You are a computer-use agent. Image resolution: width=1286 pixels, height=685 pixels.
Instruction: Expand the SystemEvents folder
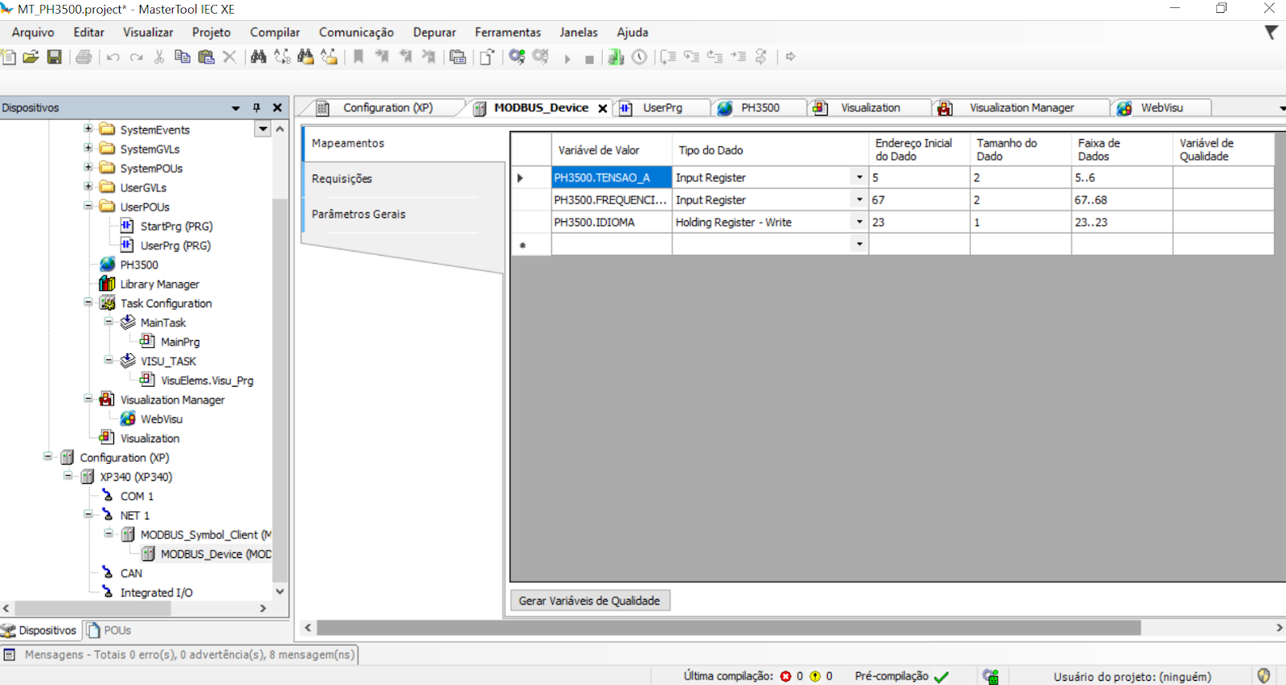point(88,129)
